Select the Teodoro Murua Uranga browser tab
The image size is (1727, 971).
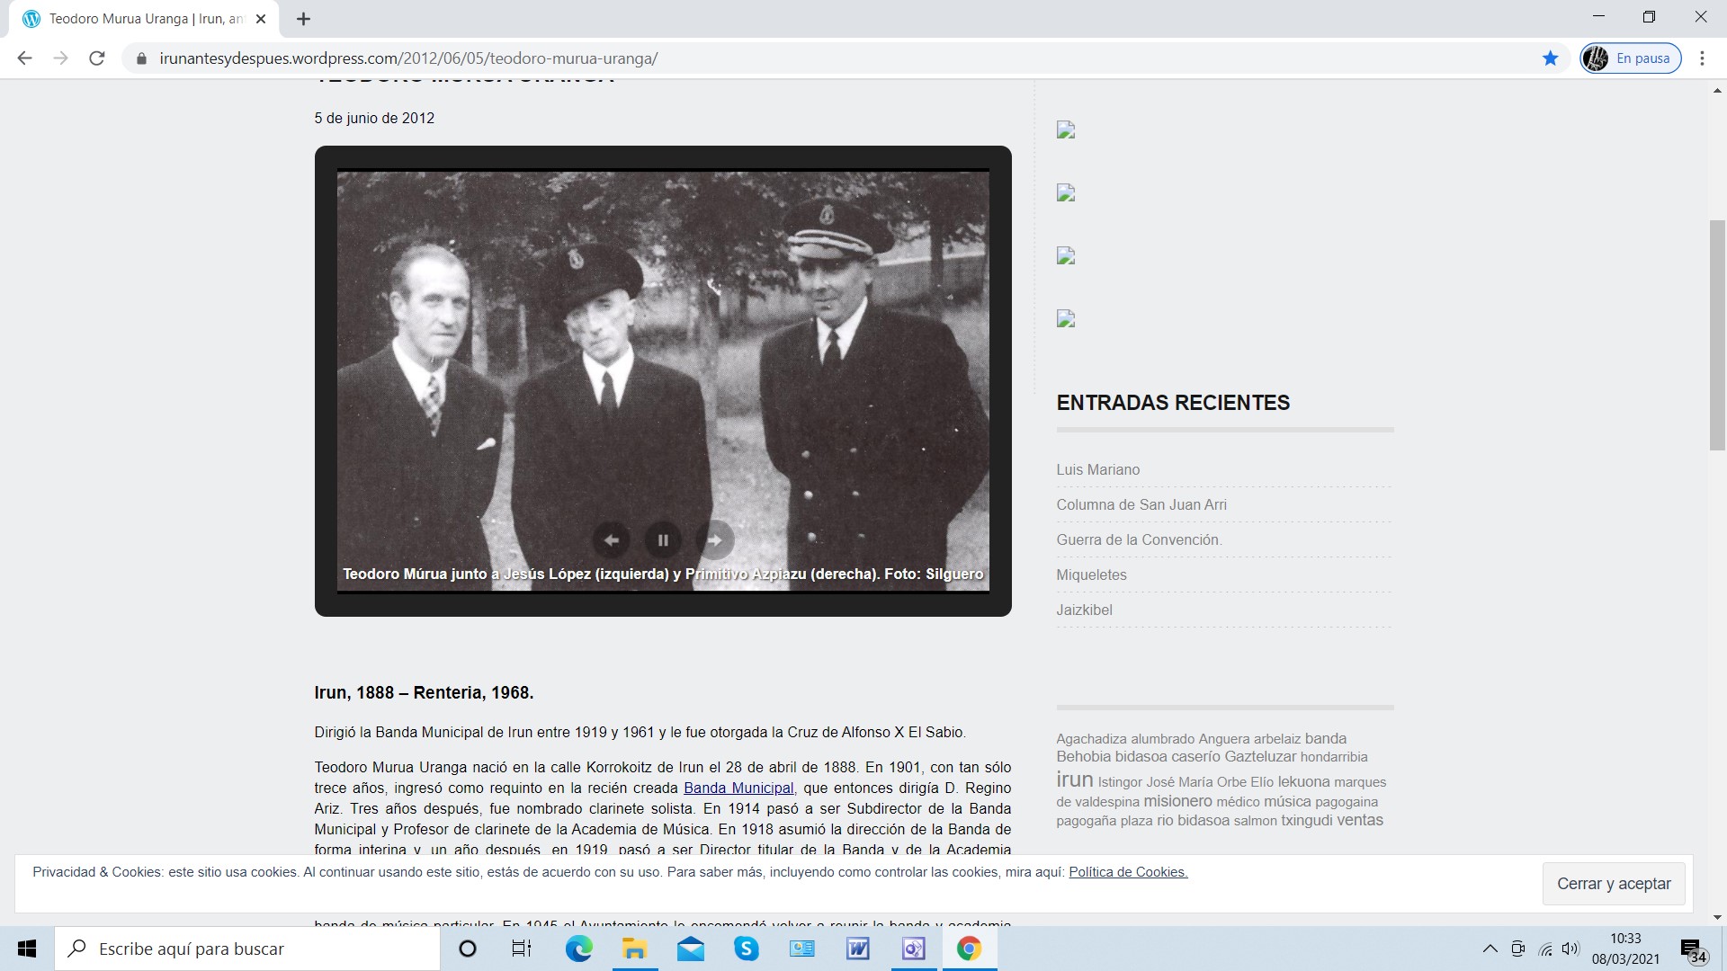pos(145,19)
